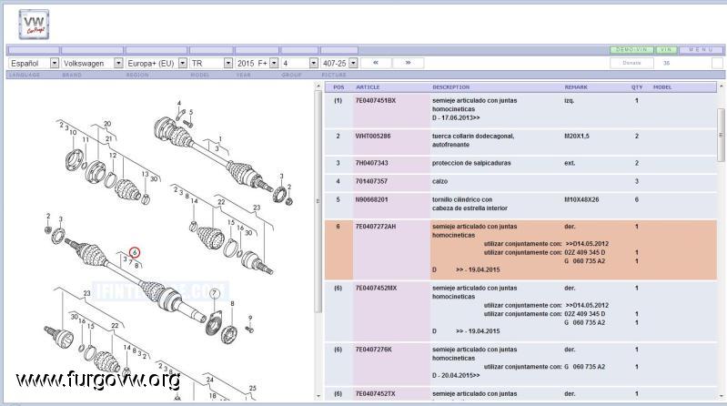Click callout 21 in upper-left diagram group
Image resolution: width=727 pixels, height=406 pixels.
tap(108, 138)
